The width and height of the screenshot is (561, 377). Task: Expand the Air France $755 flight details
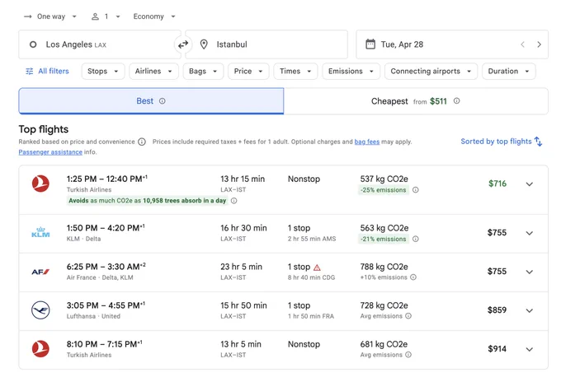click(x=530, y=272)
